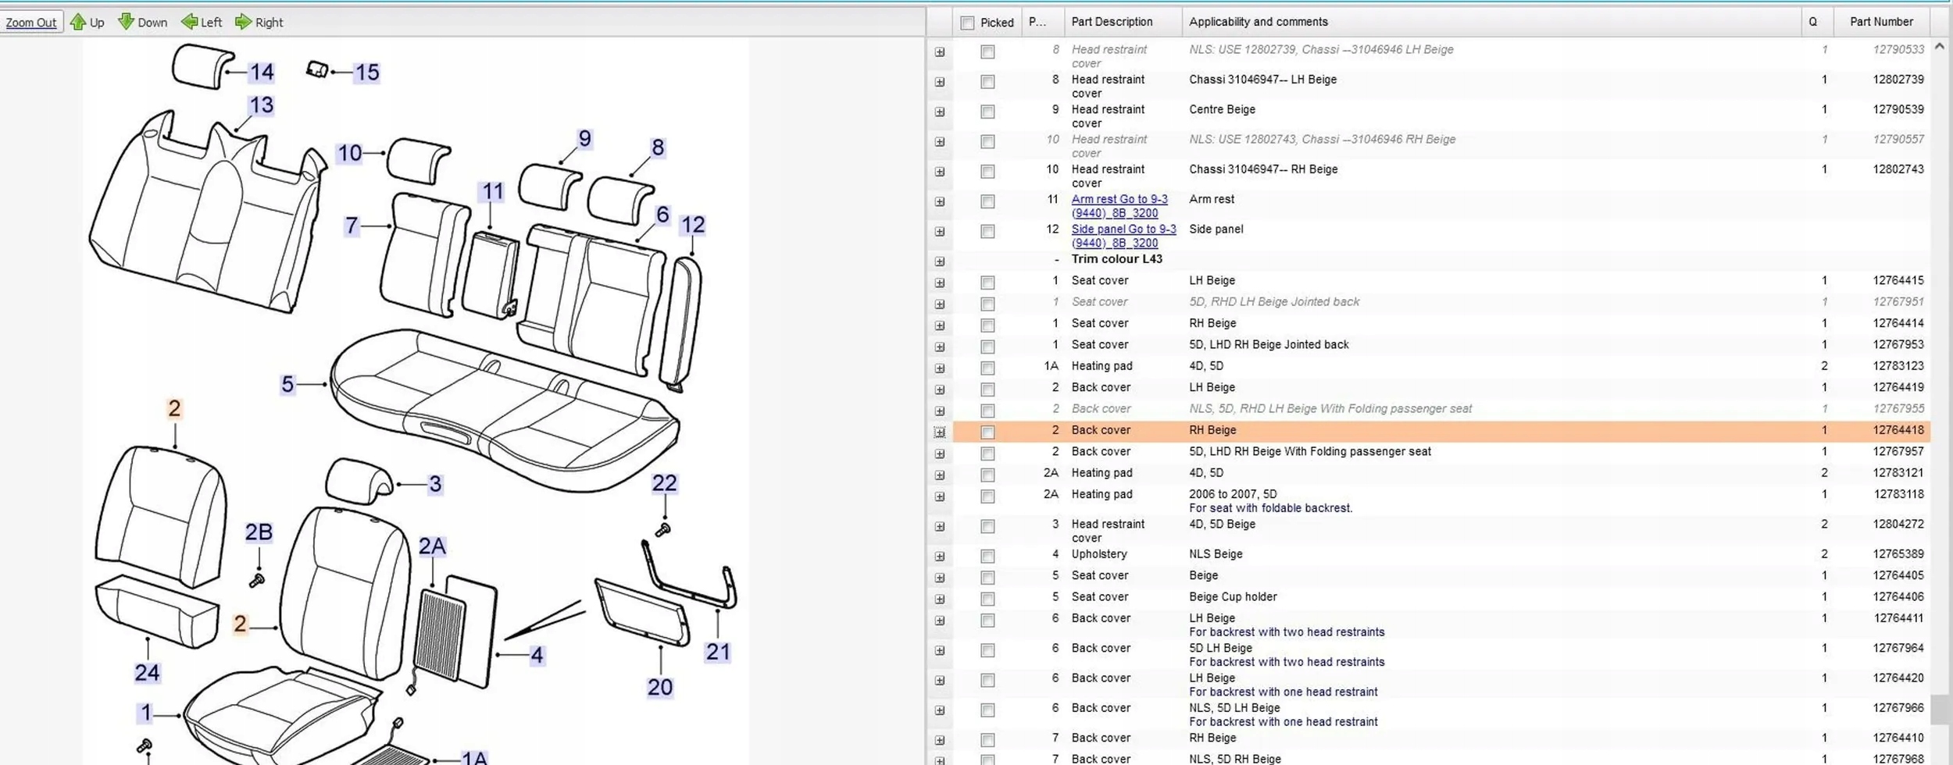Tick the checkbox for part 12802739
The width and height of the screenshot is (1953, 765).
click(987, 82)
